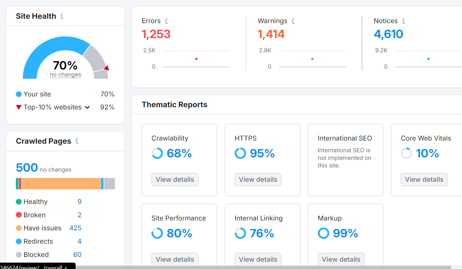Click the Warnings info icon
The height and width of the screenshot is (269, 462).
[293, 21]
